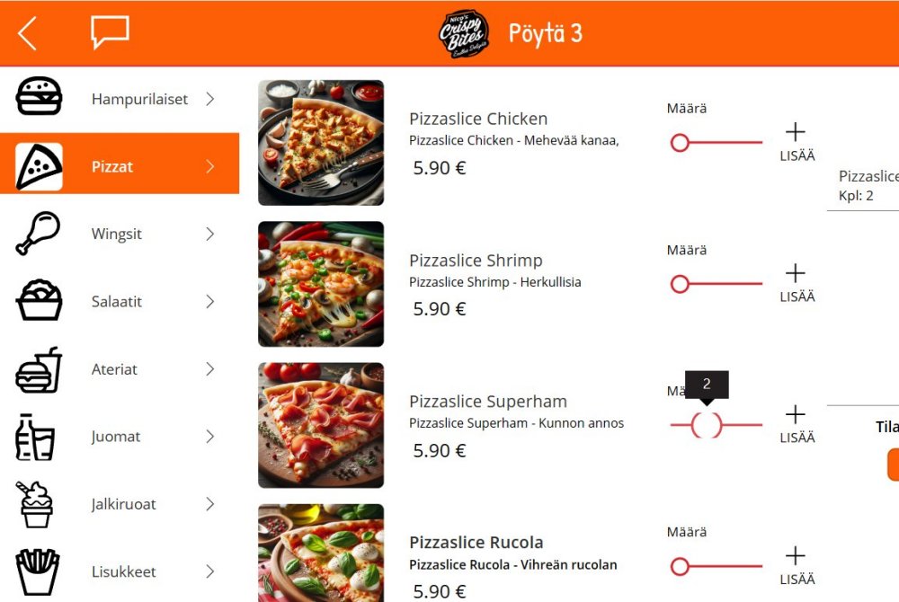Select the bottle and glass Juomat icon
This screenshot has width=899, height=602.
[35, 437]
